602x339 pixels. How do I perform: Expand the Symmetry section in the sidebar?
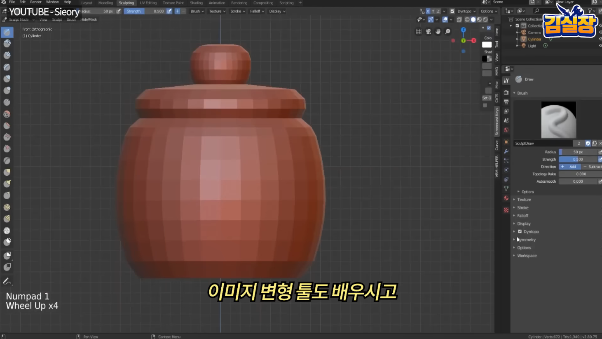[527, 239]
